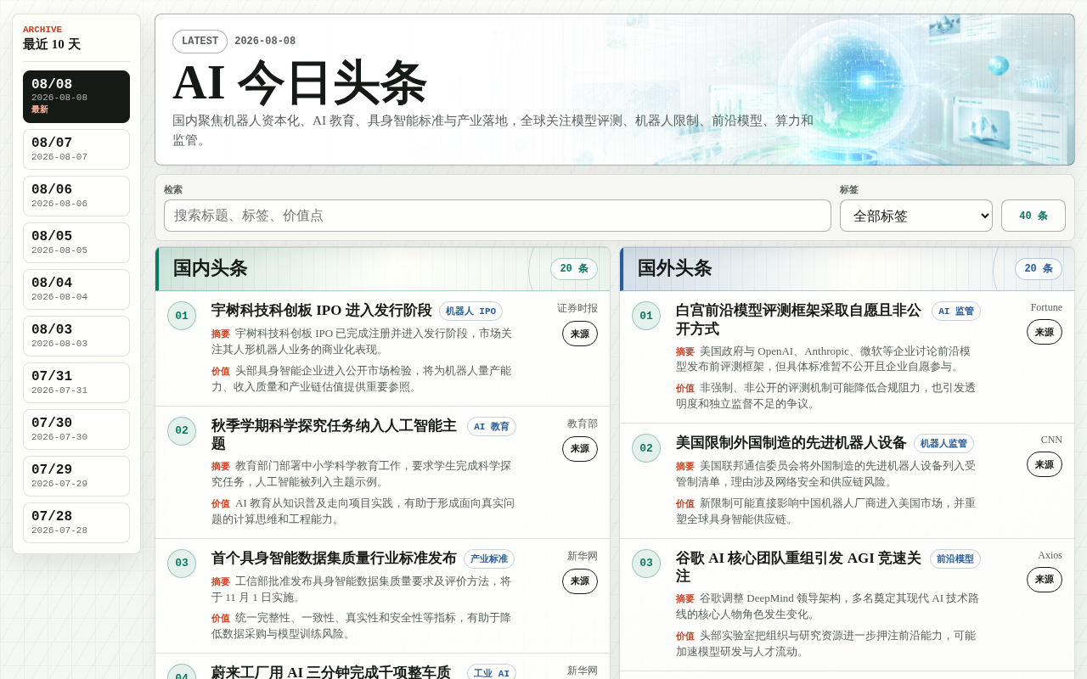The image size is (1087, 679).
Task: Click the 02 badge beside the 秋季学期 story
Action: [x=182, y=431]
